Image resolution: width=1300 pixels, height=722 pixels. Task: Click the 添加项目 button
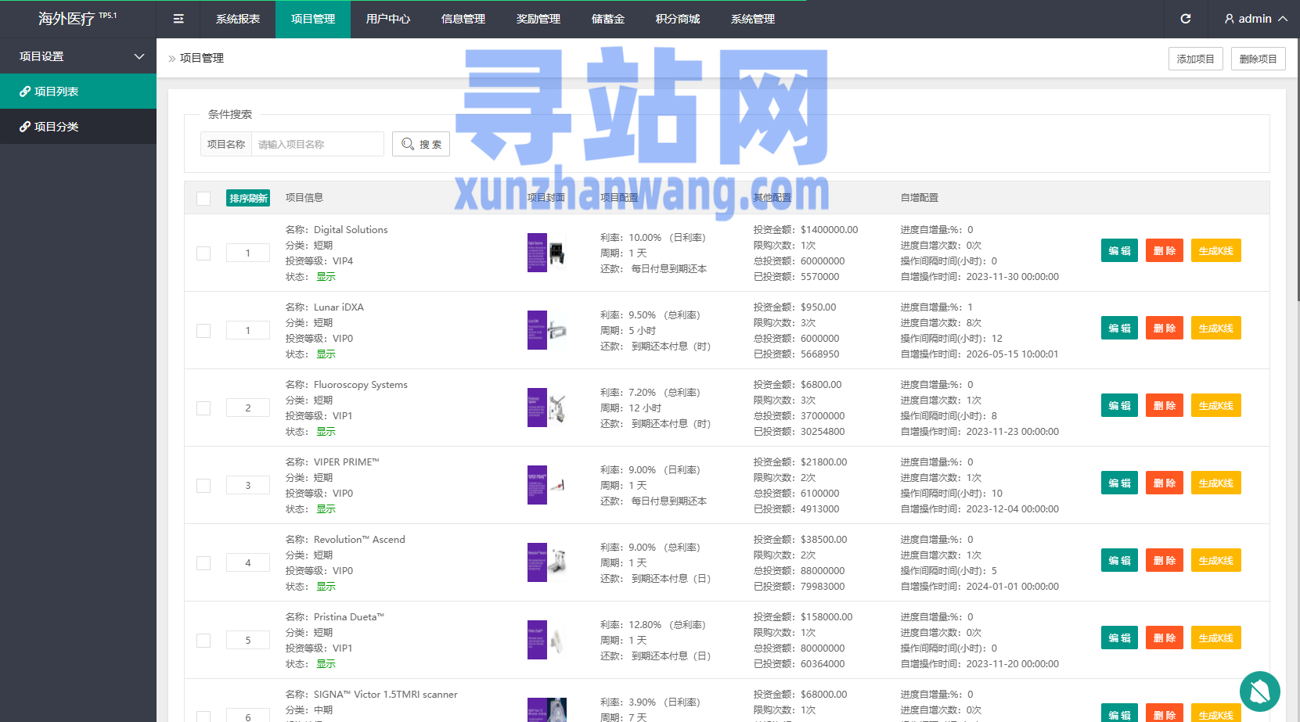click(x=1195, y=59)
